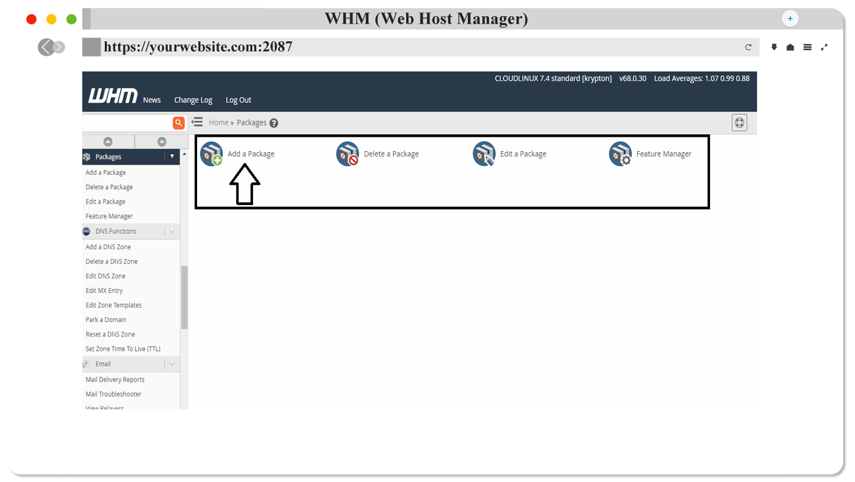Click the Load Averages text

click(702, 78)
